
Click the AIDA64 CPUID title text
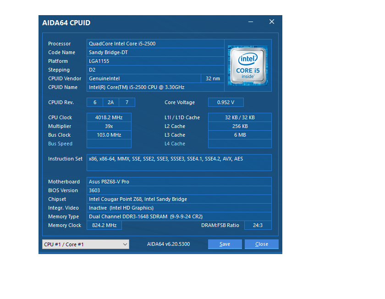[66, 23]
